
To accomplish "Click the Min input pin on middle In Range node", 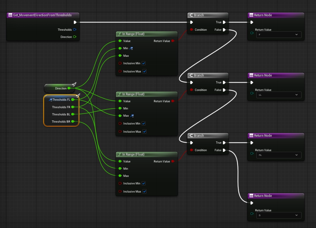I will pos(120,109).
